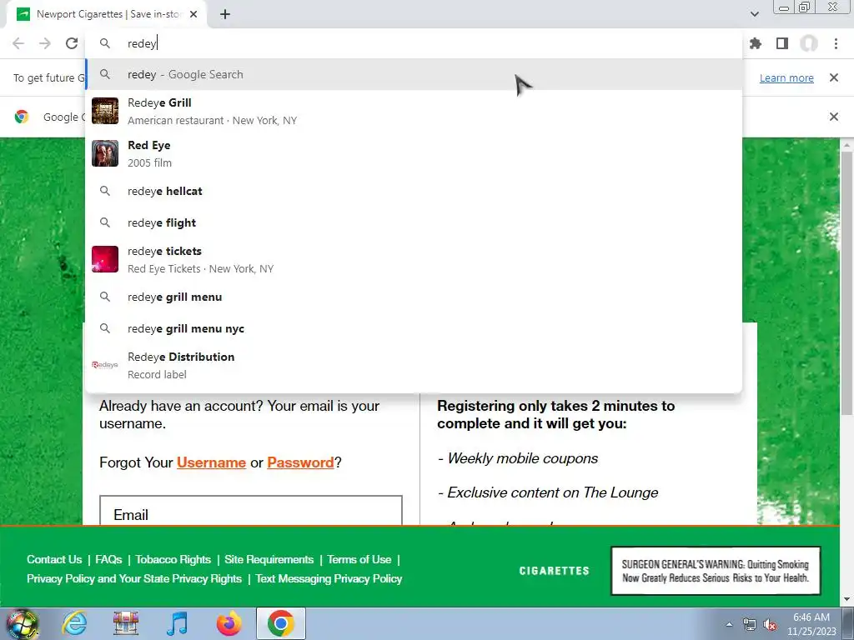Launch Firefox from the taskbar
Image resolution: width=854 pixels, height=640 pixels.
229,623
